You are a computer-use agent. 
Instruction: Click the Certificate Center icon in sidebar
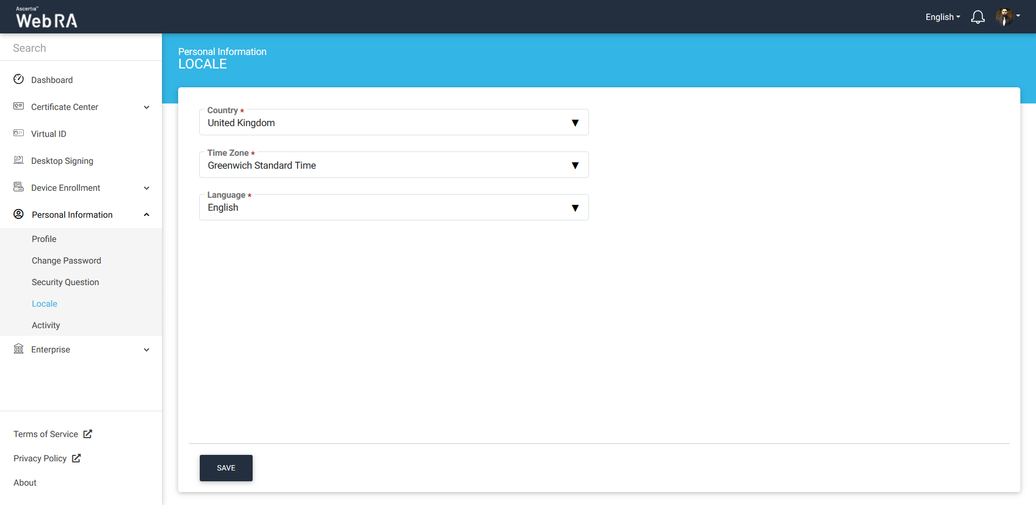coord(18,106)
